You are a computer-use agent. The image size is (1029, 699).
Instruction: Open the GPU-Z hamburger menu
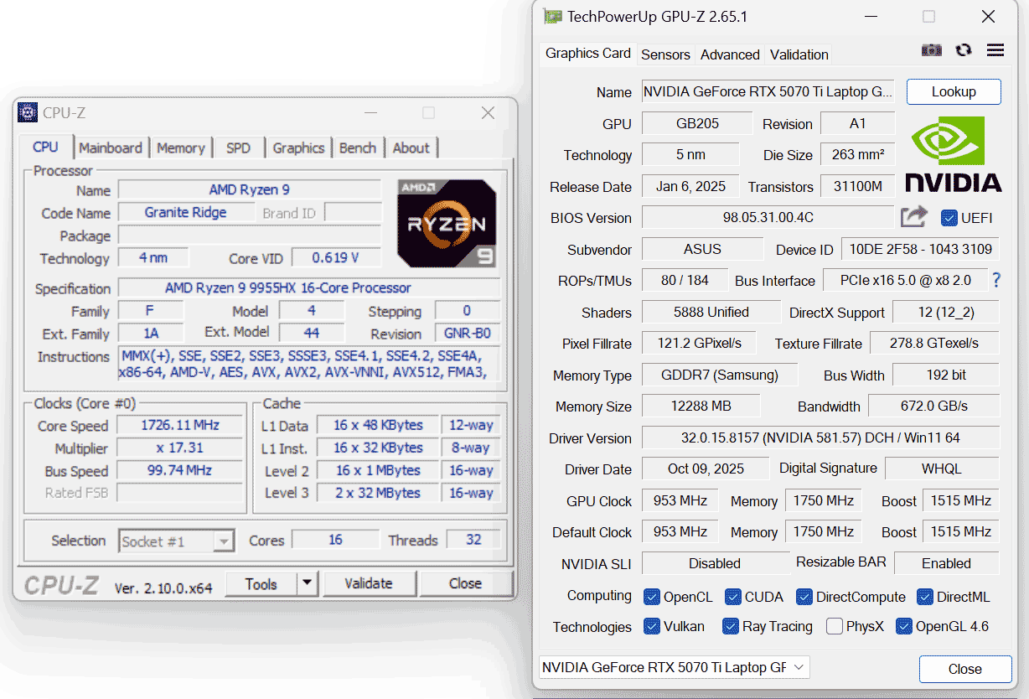[995, 50]
